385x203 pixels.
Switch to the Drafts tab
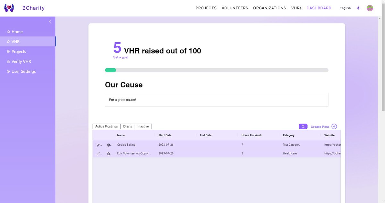[x=128, y=126]
